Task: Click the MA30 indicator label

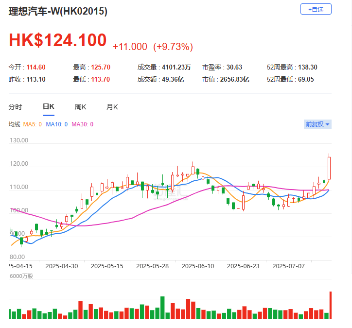Action: coord(82,124)
